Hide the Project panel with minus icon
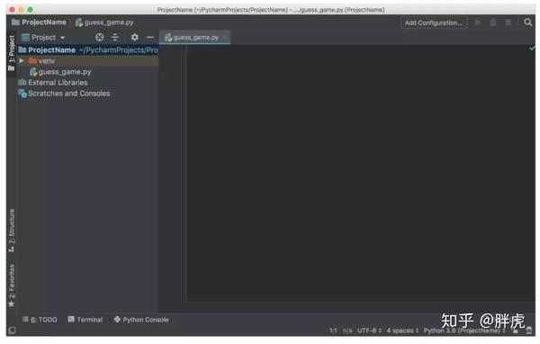The width and height of the screenshot is (540, 344). click(149, 37)
